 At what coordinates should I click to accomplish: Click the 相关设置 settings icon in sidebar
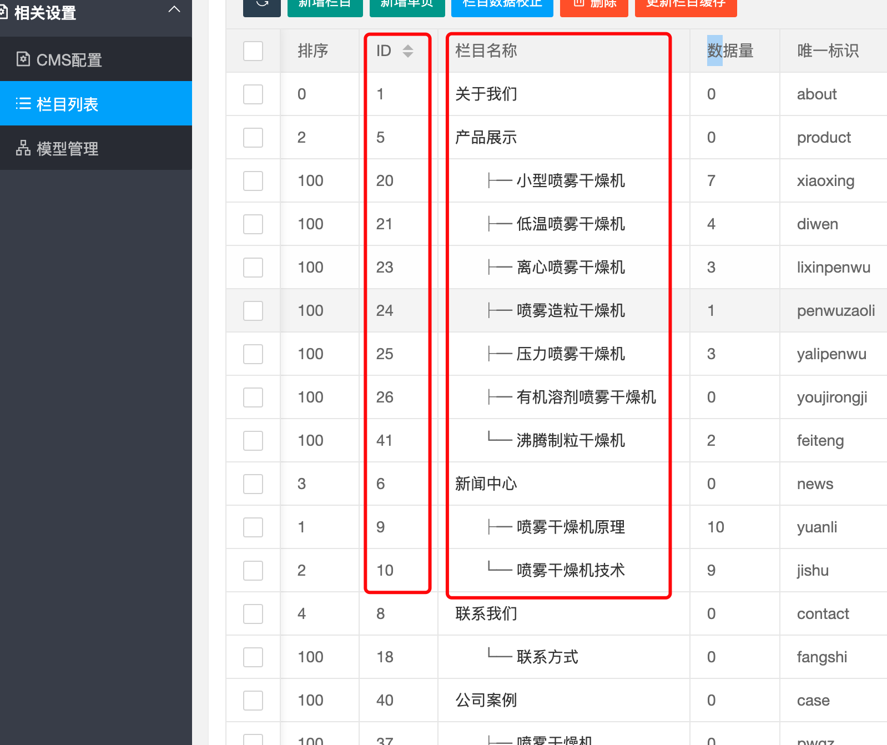point(3,12)
